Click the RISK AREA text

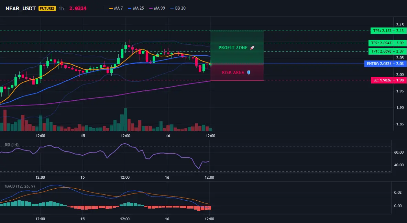coord(233,73)
